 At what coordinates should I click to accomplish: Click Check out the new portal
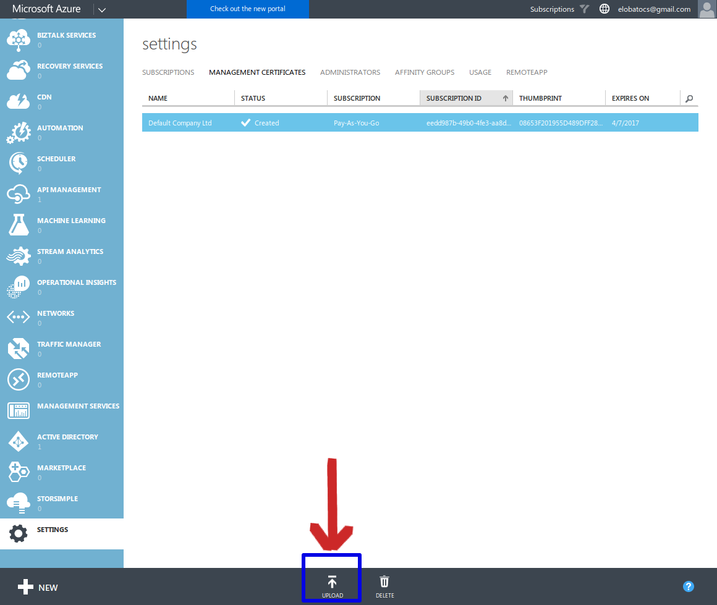pos(247,9)
